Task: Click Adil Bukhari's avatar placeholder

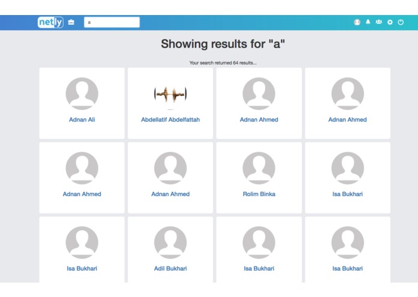Action: coord(170,242)
